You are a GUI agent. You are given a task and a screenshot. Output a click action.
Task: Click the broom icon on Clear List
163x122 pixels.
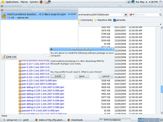4,57
